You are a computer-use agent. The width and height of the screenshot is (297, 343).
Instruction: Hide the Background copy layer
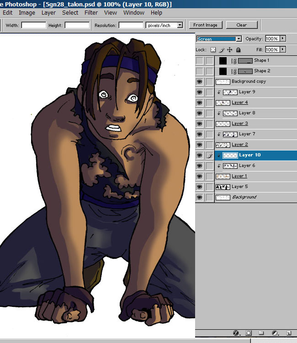pos(199,81)
